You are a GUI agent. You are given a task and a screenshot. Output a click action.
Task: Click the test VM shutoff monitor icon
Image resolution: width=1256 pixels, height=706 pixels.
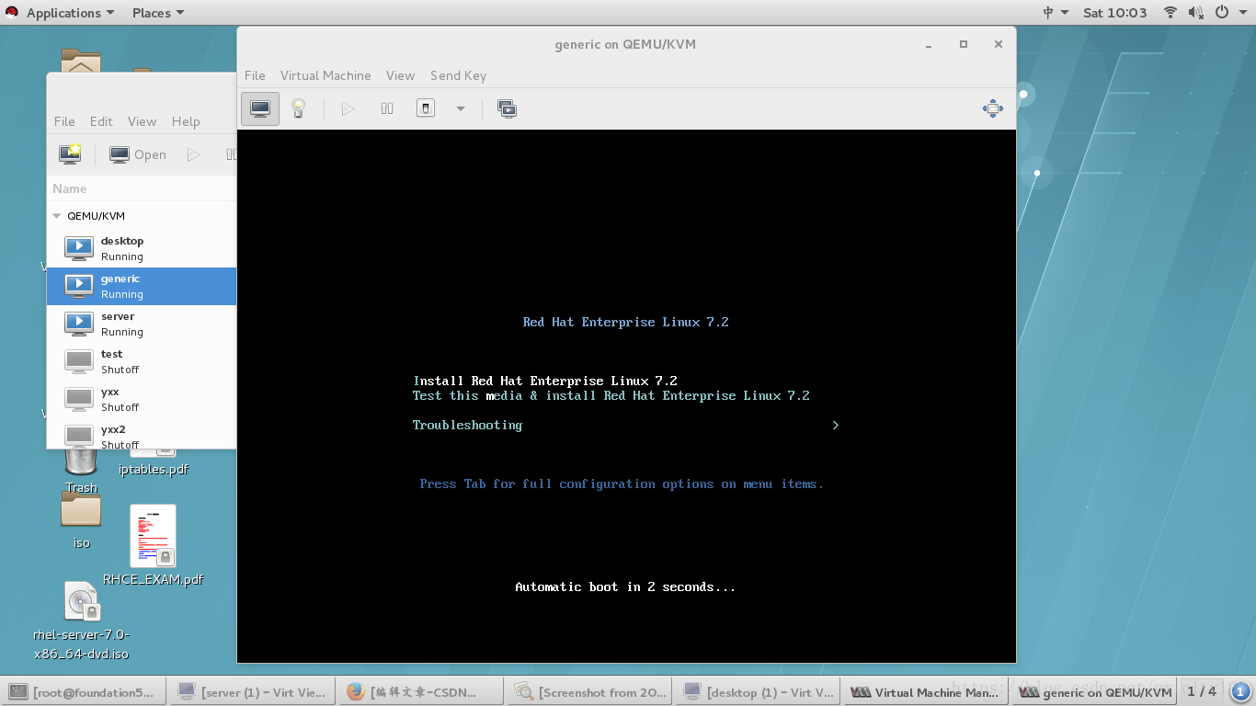coord(79,361)
